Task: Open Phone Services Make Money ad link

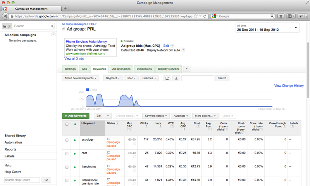Action: click(86, 42)
